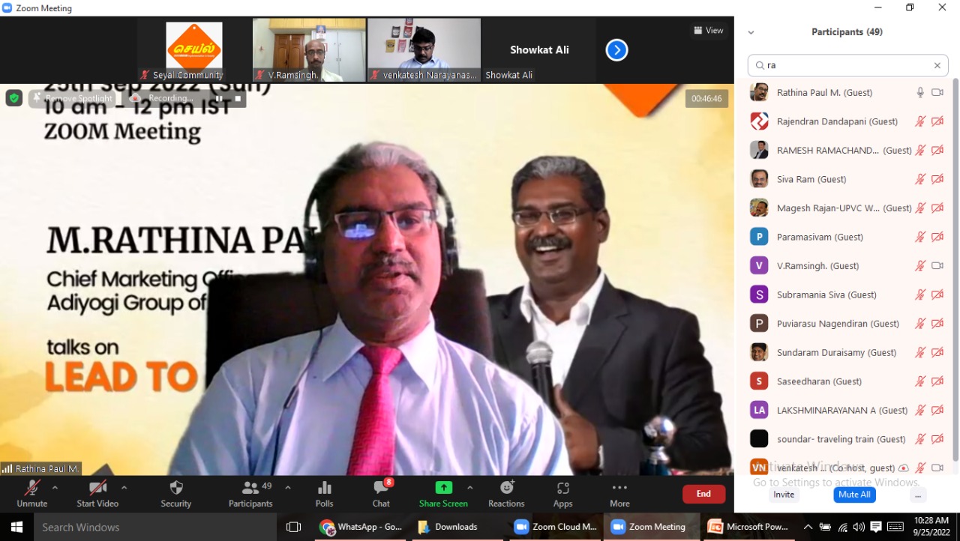Expand audio options arrow beside Unmute
This screenshot has width=960, height=541.
(x=55, y=488)
